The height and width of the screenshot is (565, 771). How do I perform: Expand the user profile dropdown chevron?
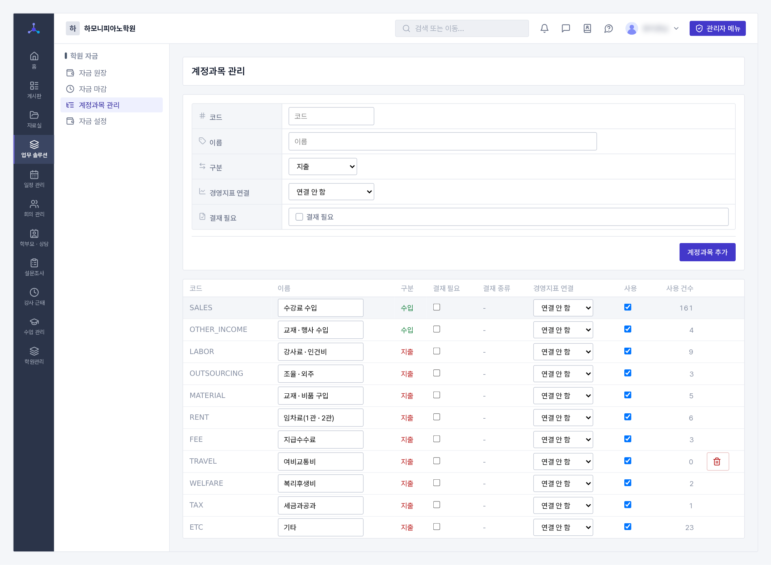pos(676,29)
